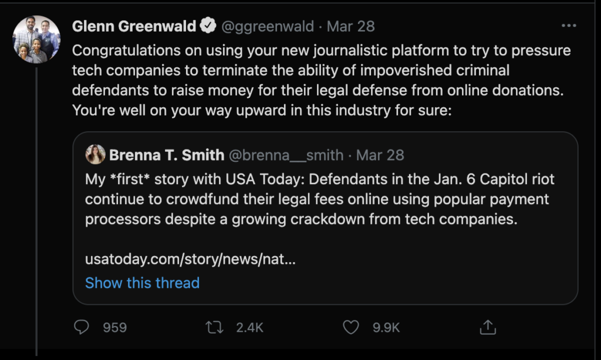Open the Mar 28 tweet timestamp
This screenshot has height=360, width=601.
pos(350,26)
